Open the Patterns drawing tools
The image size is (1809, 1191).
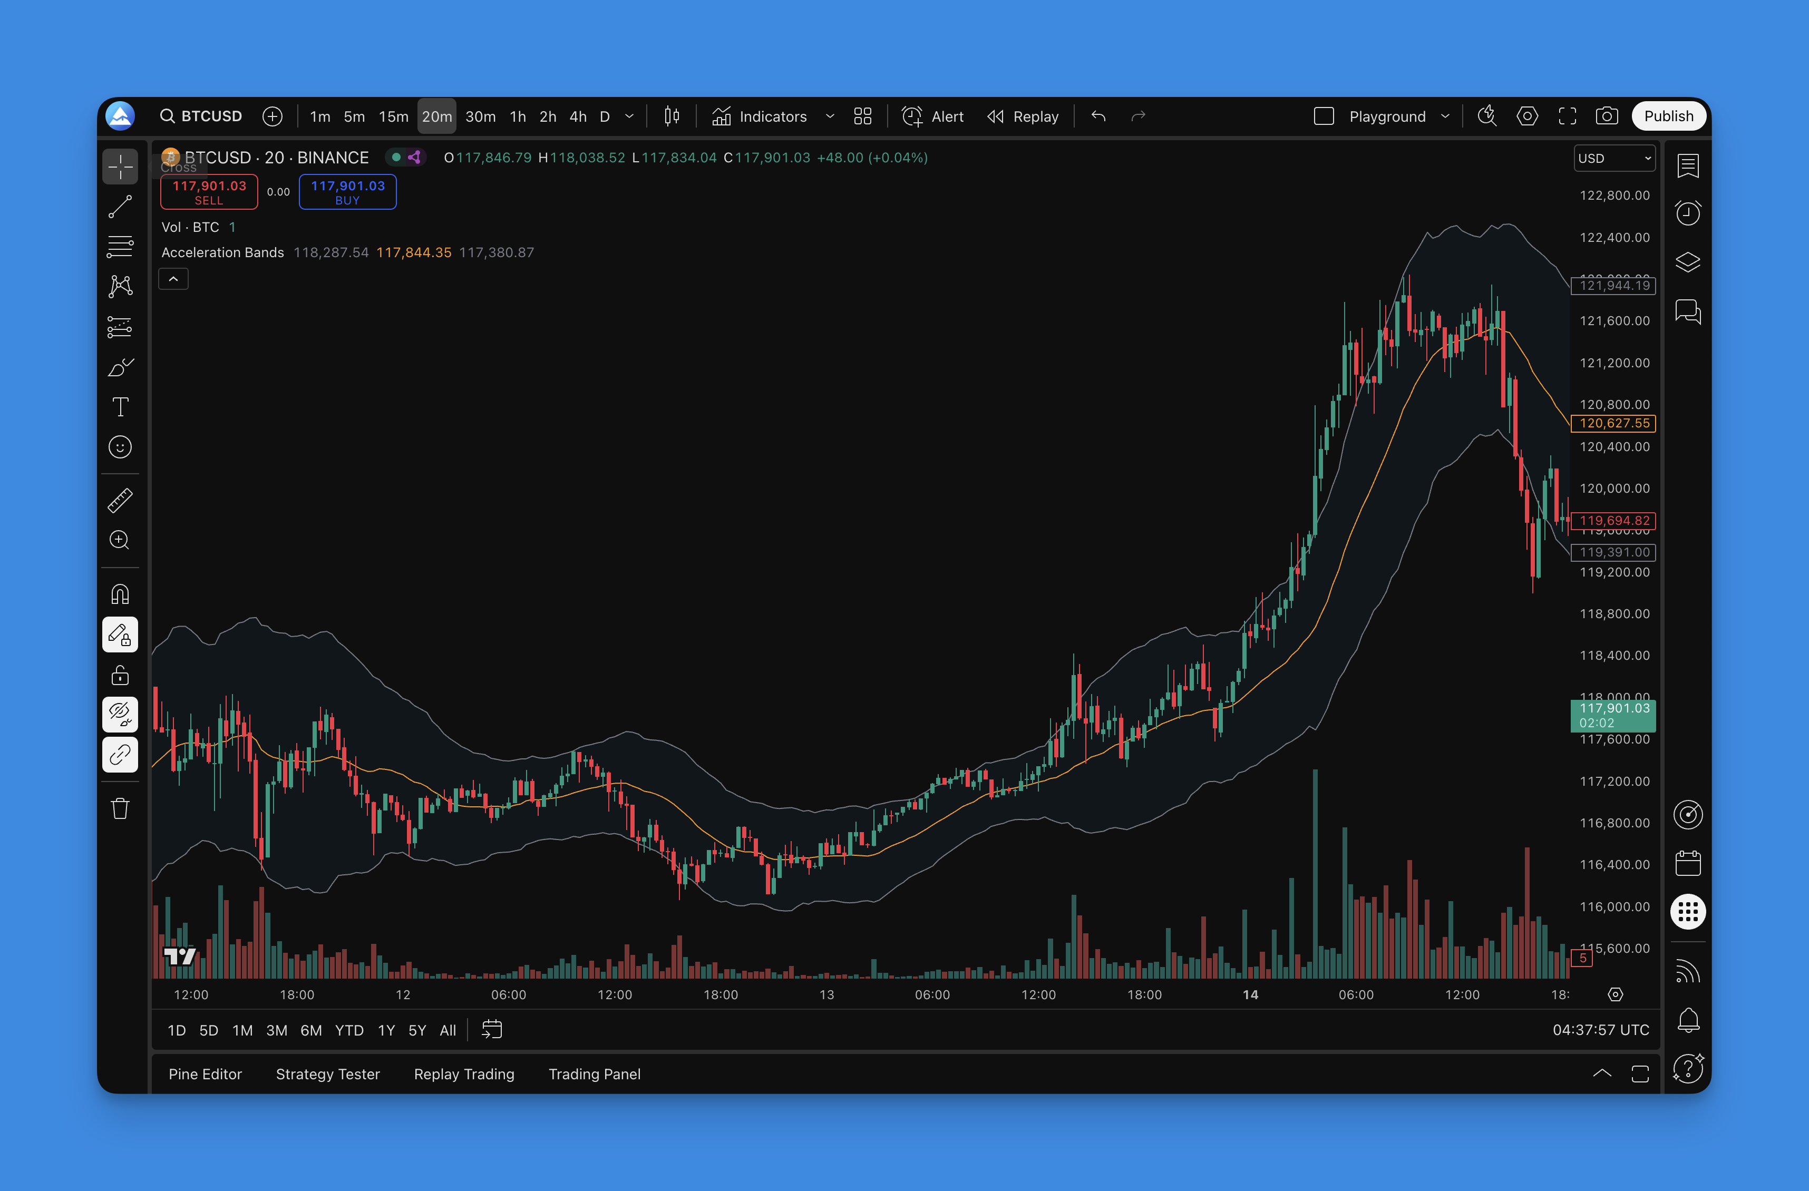120,287
